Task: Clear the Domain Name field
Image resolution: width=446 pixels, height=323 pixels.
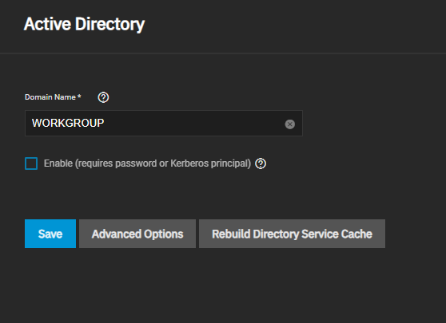Action: click(290, 124)
